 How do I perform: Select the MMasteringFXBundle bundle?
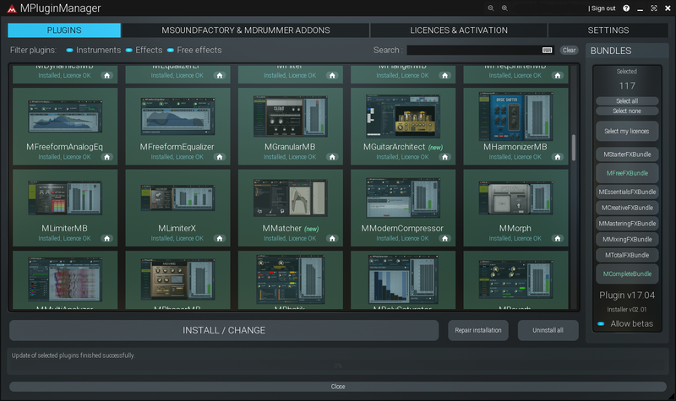(627, 224)
